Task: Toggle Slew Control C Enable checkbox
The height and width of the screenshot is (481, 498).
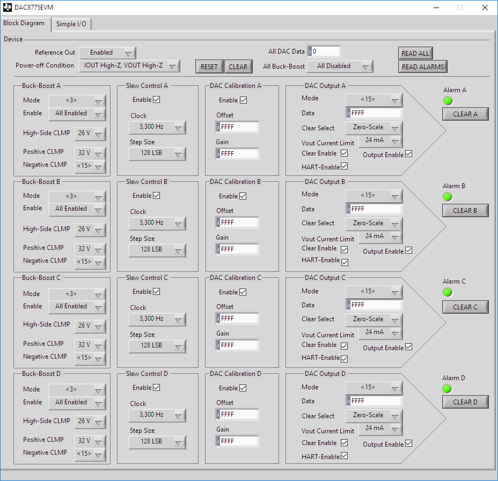Action: pyautogui.click(x=157, y=292)
